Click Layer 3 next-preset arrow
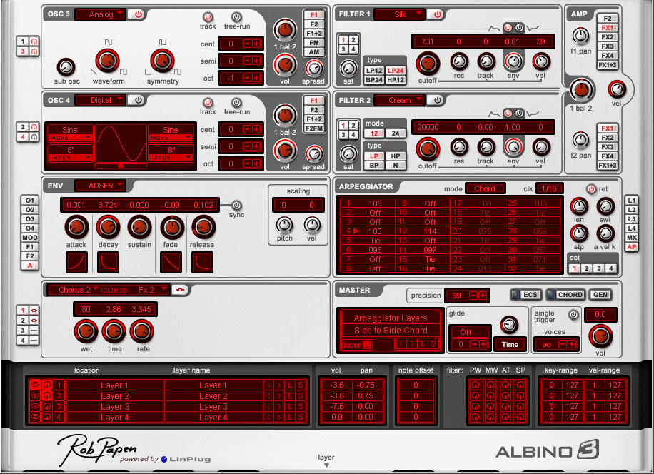This screenshot has width=654, height=474. coord(279,406)
